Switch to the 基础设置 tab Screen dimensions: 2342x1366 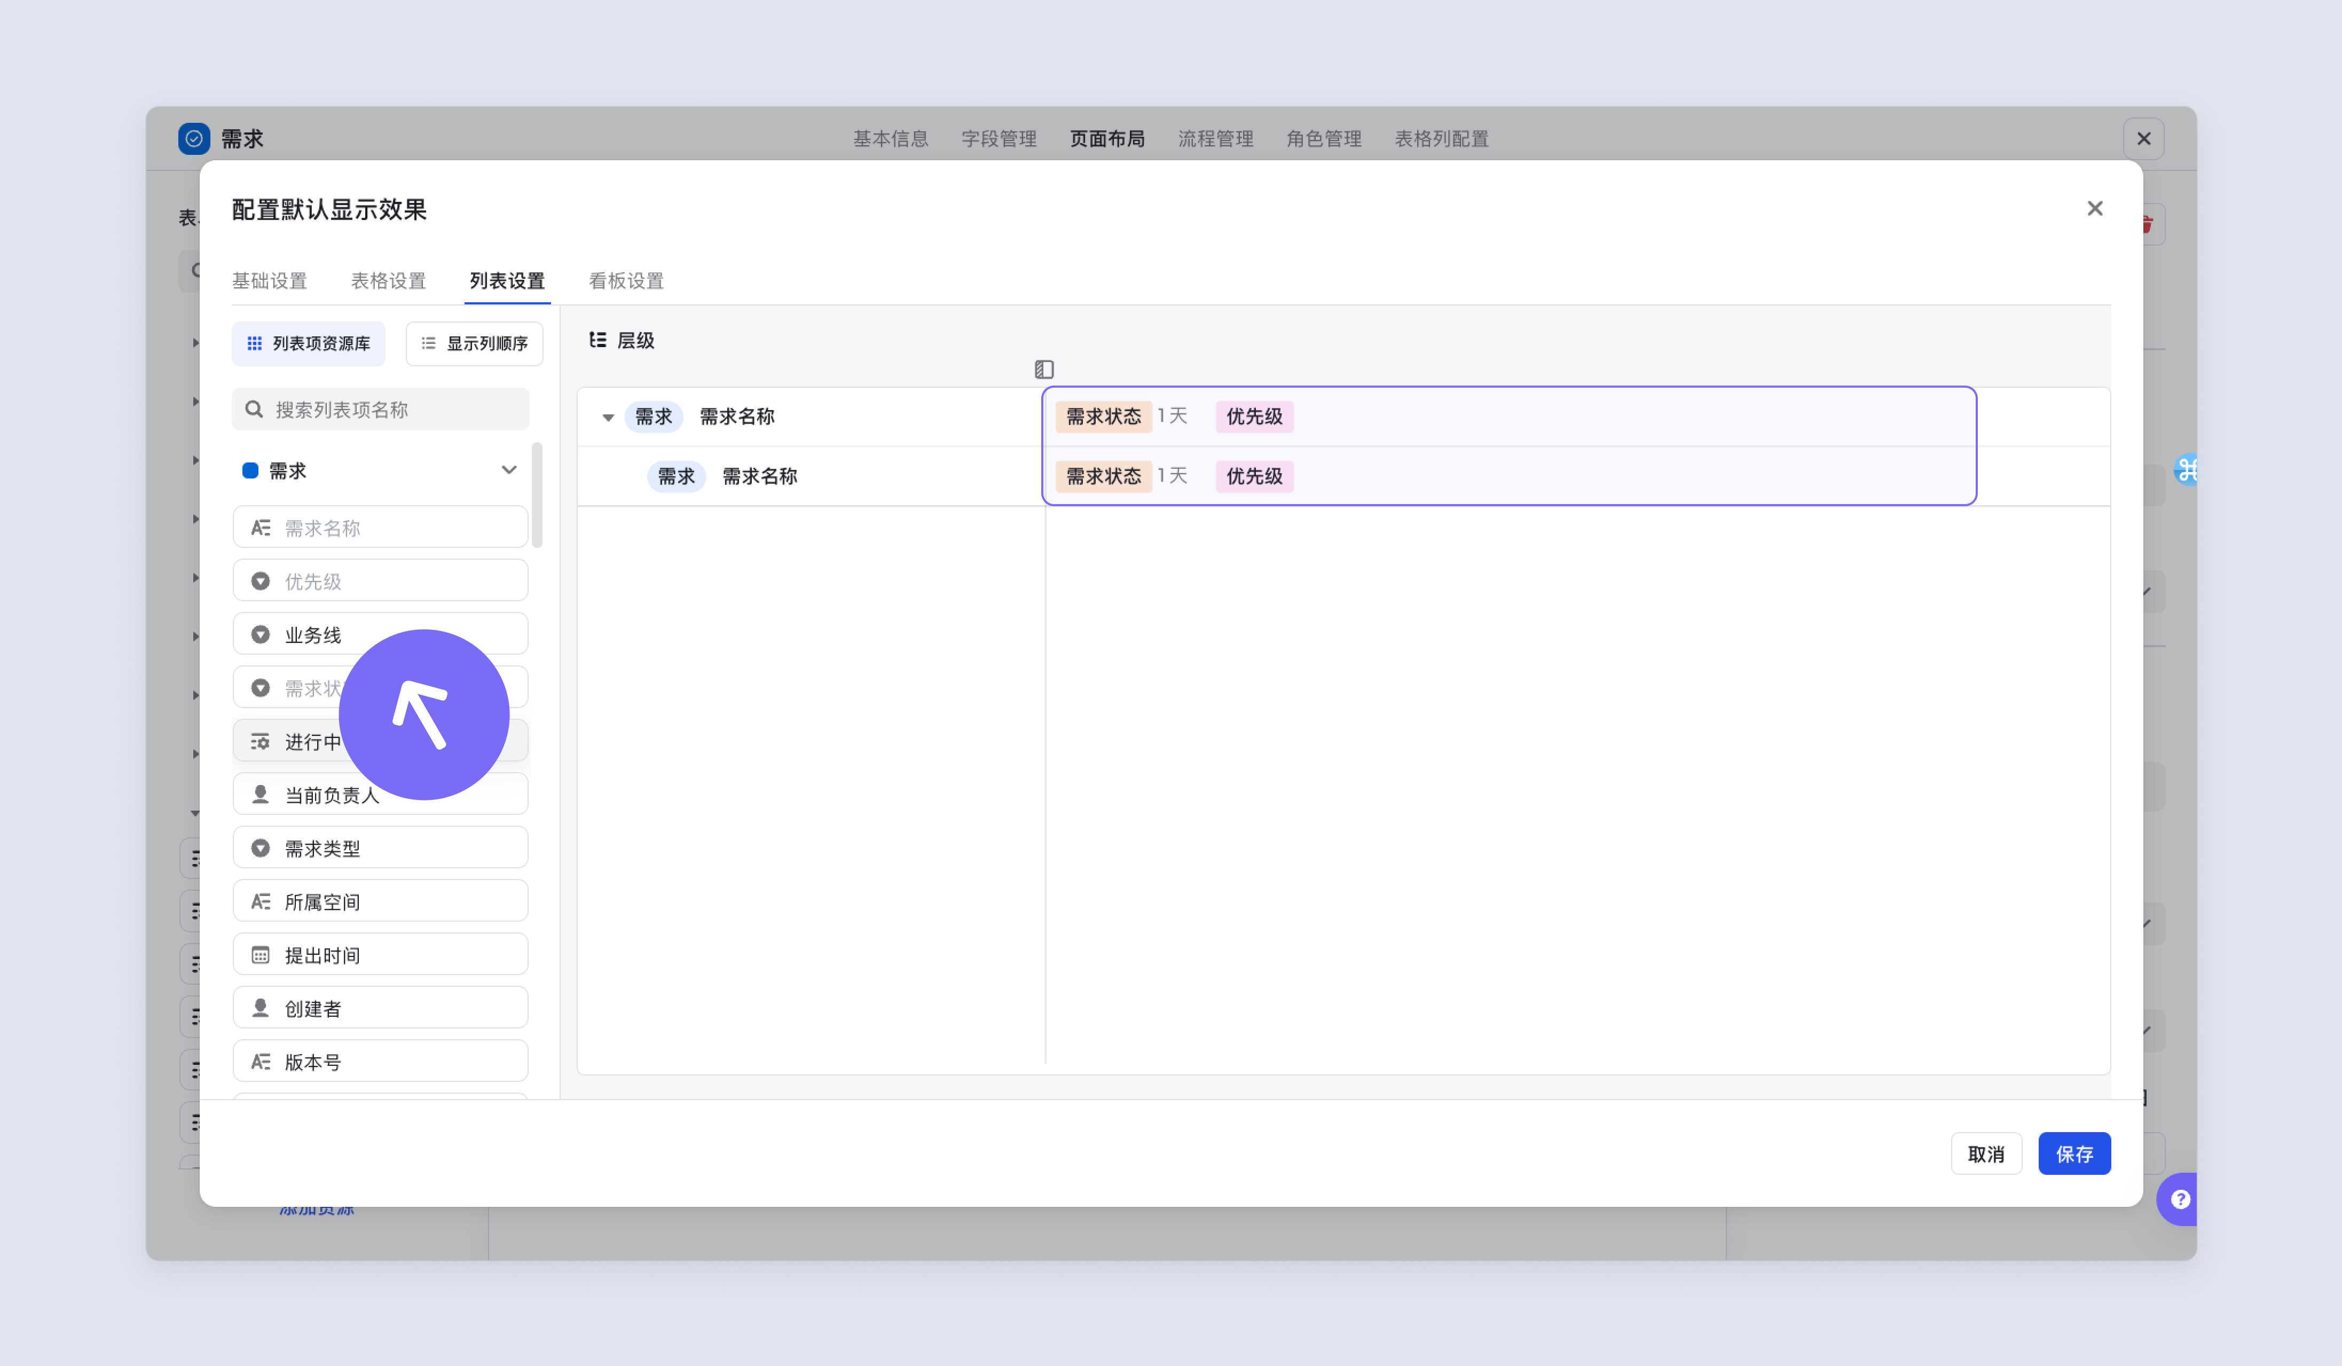tap(270, 281)
